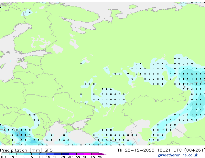
Task: Pick the 20–25 mm legend color
Action: pyautogui.click(x=58, y=154)
